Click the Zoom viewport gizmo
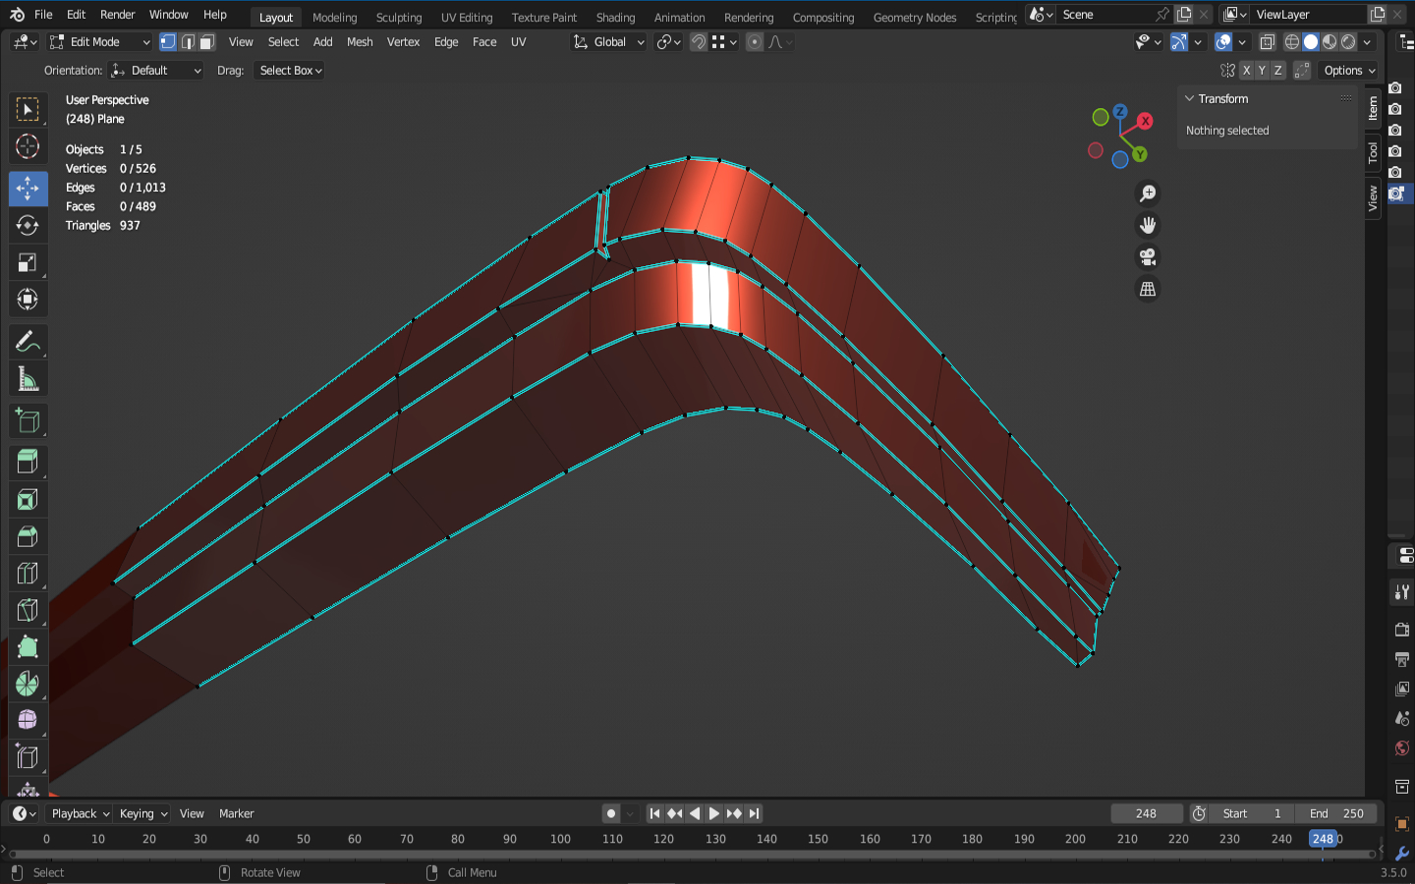This screenshot has width=1415, height=884. [x=1147, y=193]
